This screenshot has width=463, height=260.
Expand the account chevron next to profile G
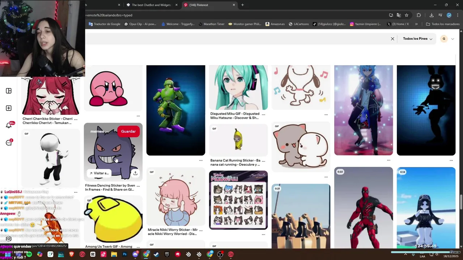click(453, 39)
